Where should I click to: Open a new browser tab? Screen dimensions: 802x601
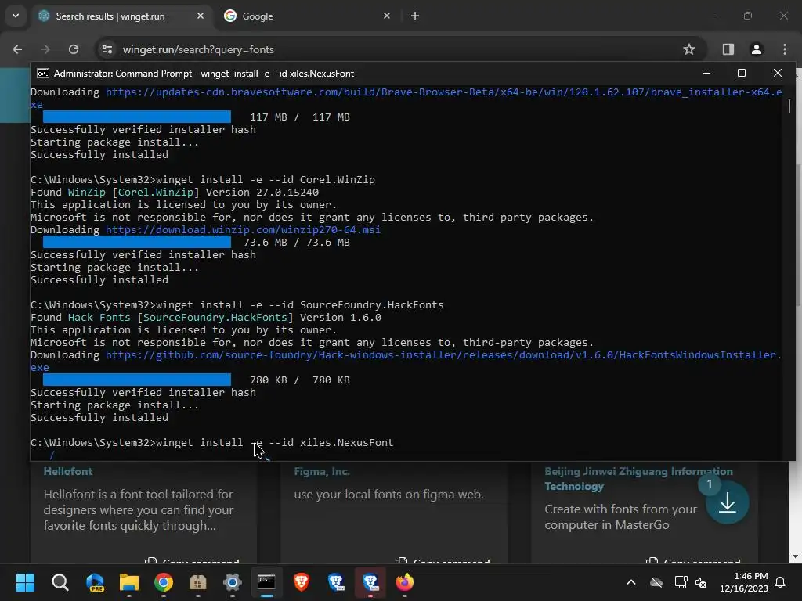(415, 16)
